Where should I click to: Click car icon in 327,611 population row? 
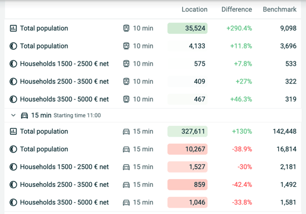[x=126, y=132]
